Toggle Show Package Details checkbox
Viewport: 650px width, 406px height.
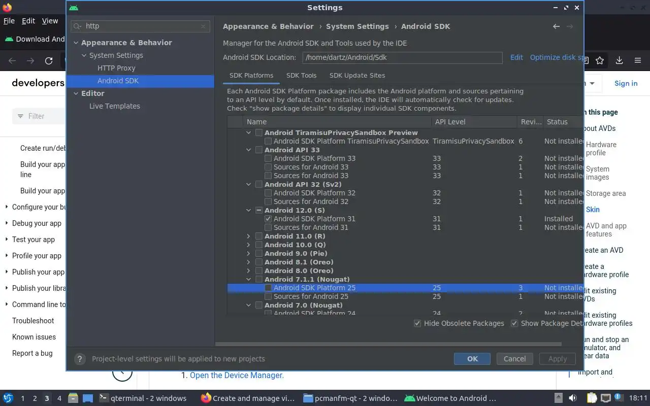[x=514, y=323]
